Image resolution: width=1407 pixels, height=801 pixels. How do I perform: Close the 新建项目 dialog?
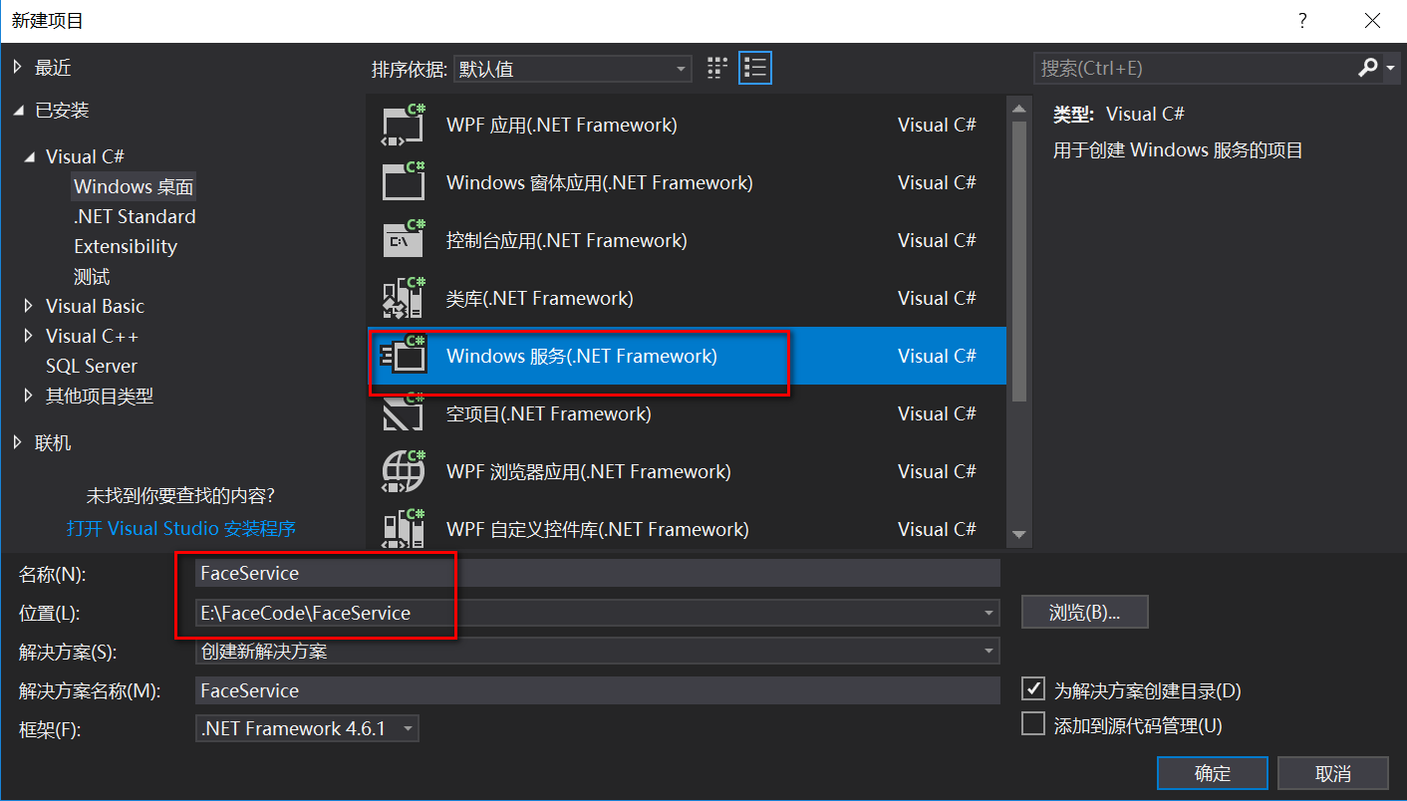coord(1372,20)
